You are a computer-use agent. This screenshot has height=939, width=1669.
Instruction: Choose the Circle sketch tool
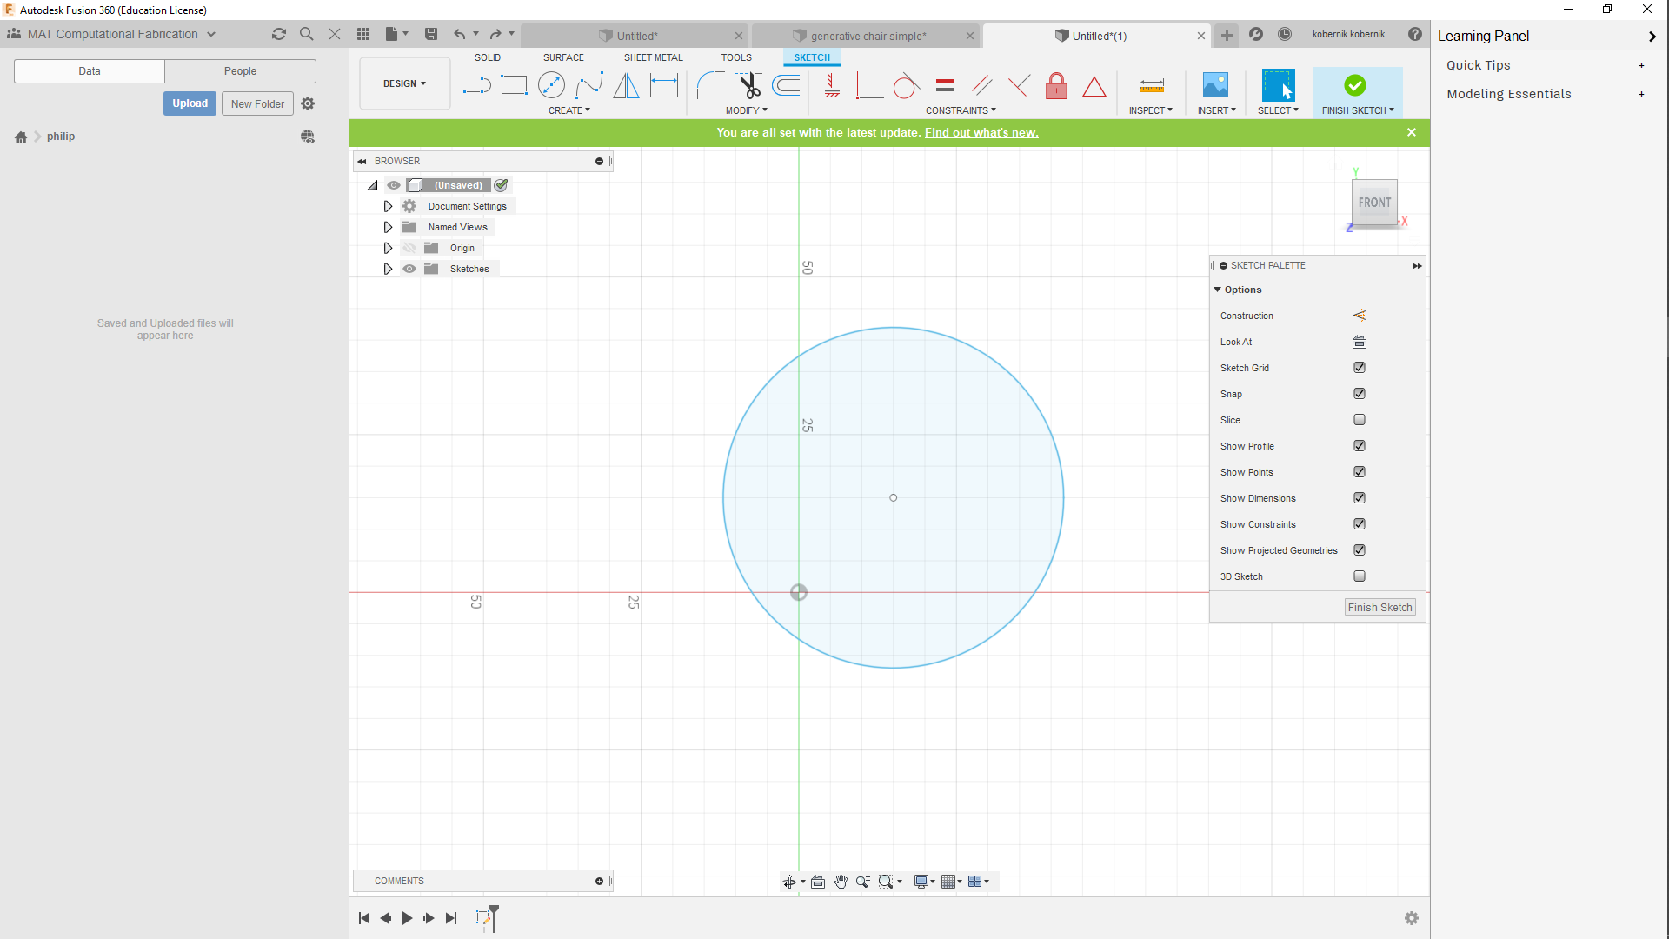552,84
